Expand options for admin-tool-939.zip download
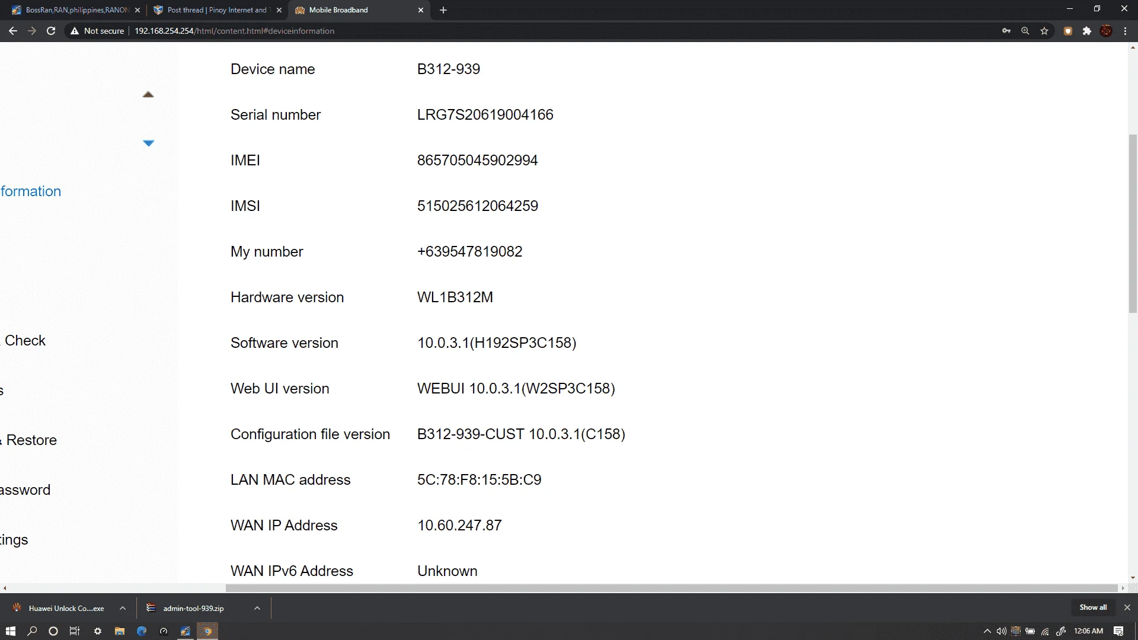The height and width of the screenshot is (640, 1138). [x=257, y=608]
